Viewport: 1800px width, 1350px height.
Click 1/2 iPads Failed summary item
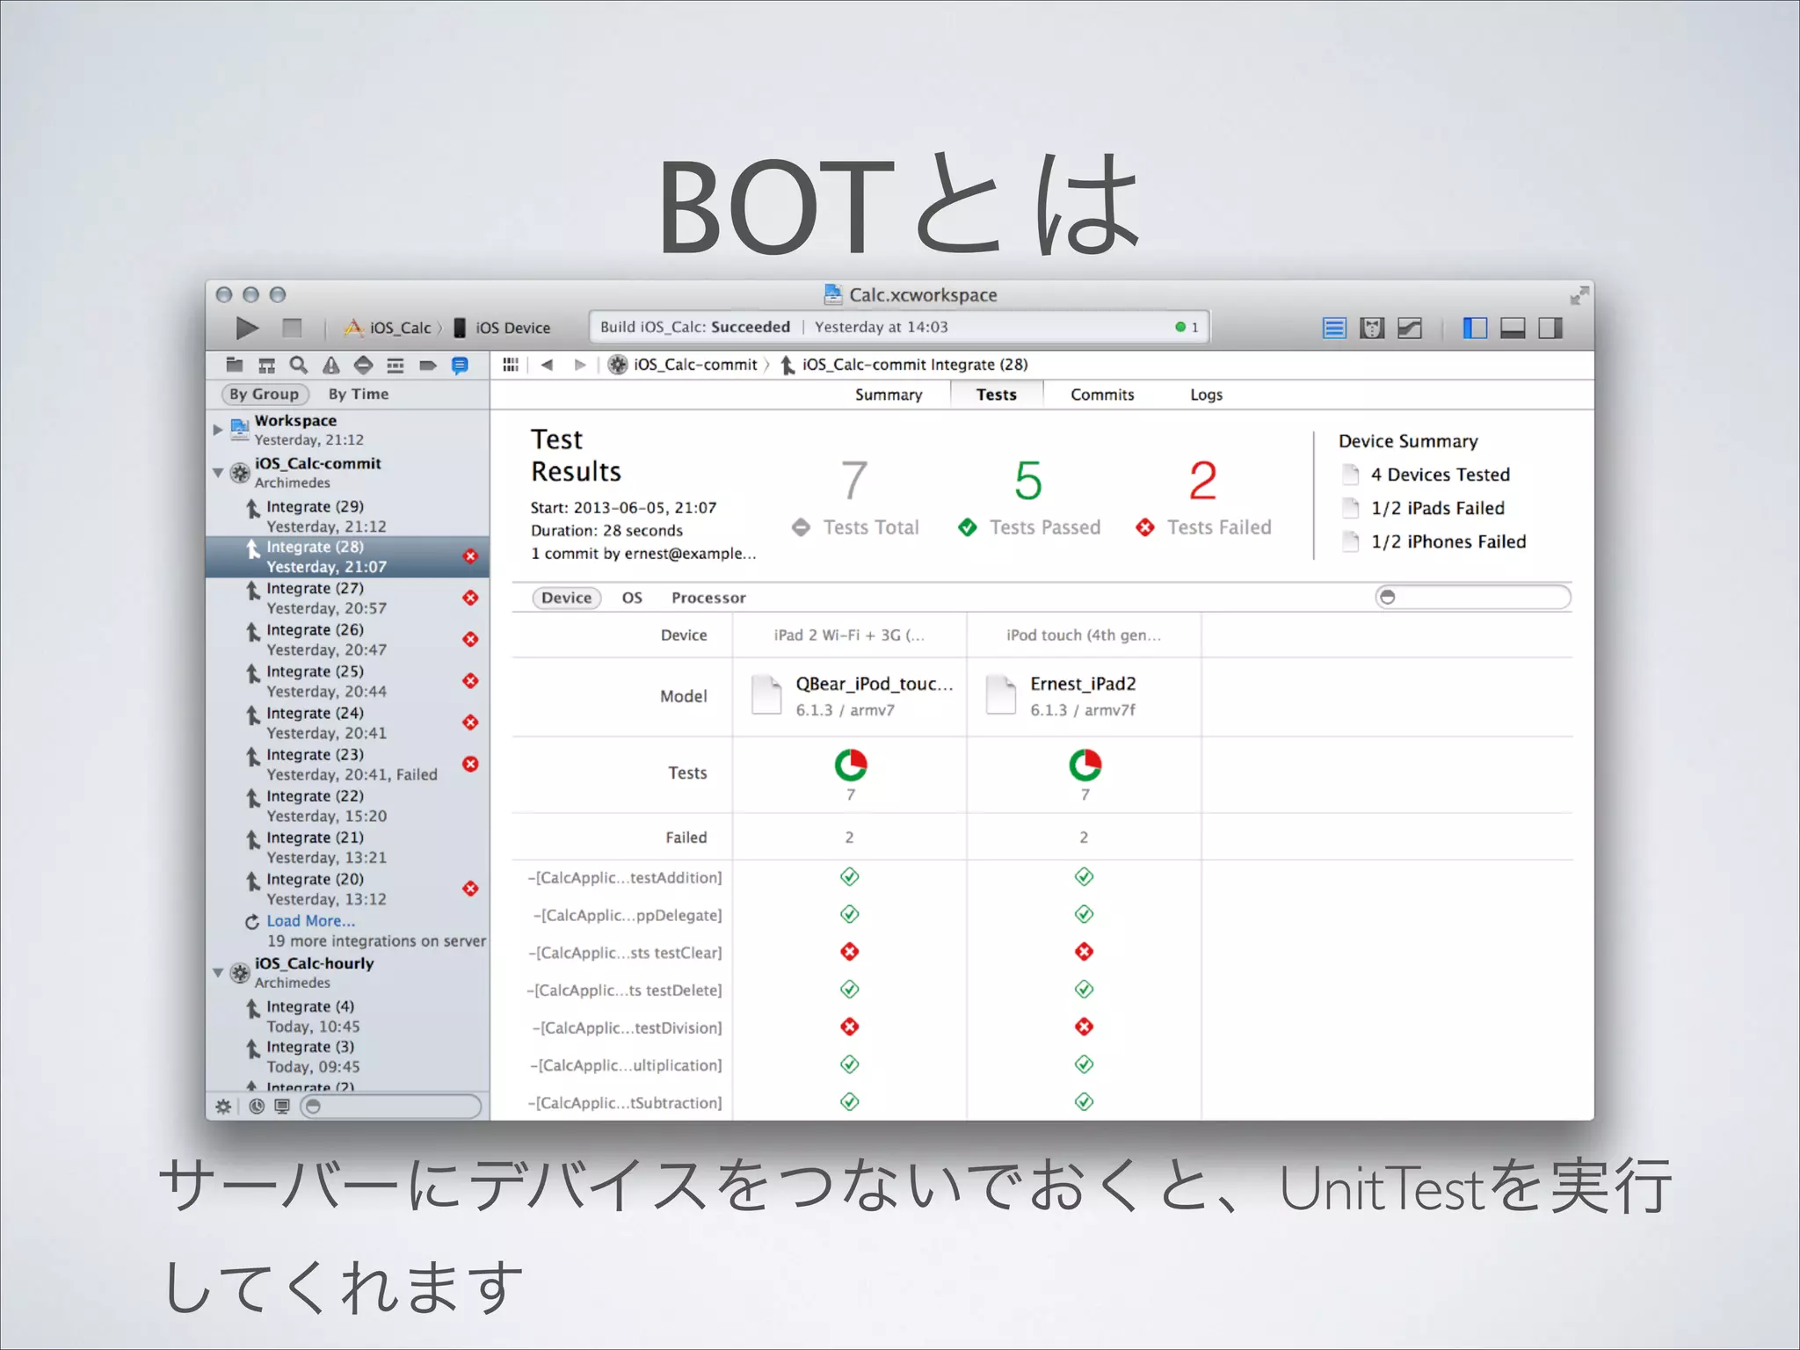click(1424, 508)
